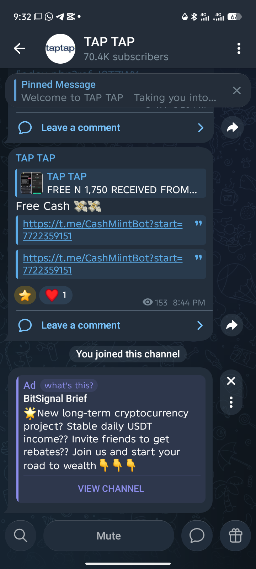Open the ad's three-dot options
Screen dimensions: 256x569
[x=231, y=402]
